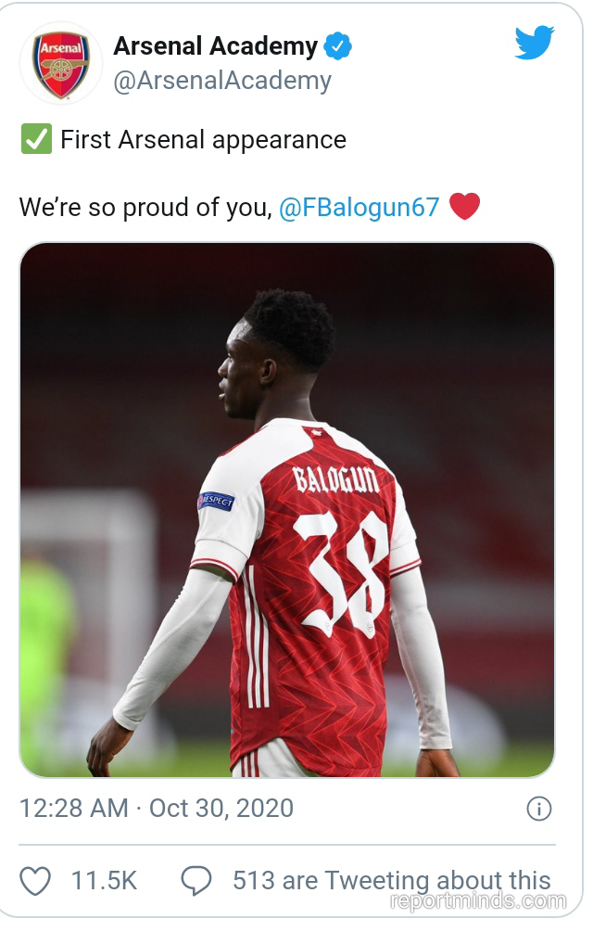Click the red heart emoji
The width and height of the screenshot is (593, 944).
click(x=464, y=207)
